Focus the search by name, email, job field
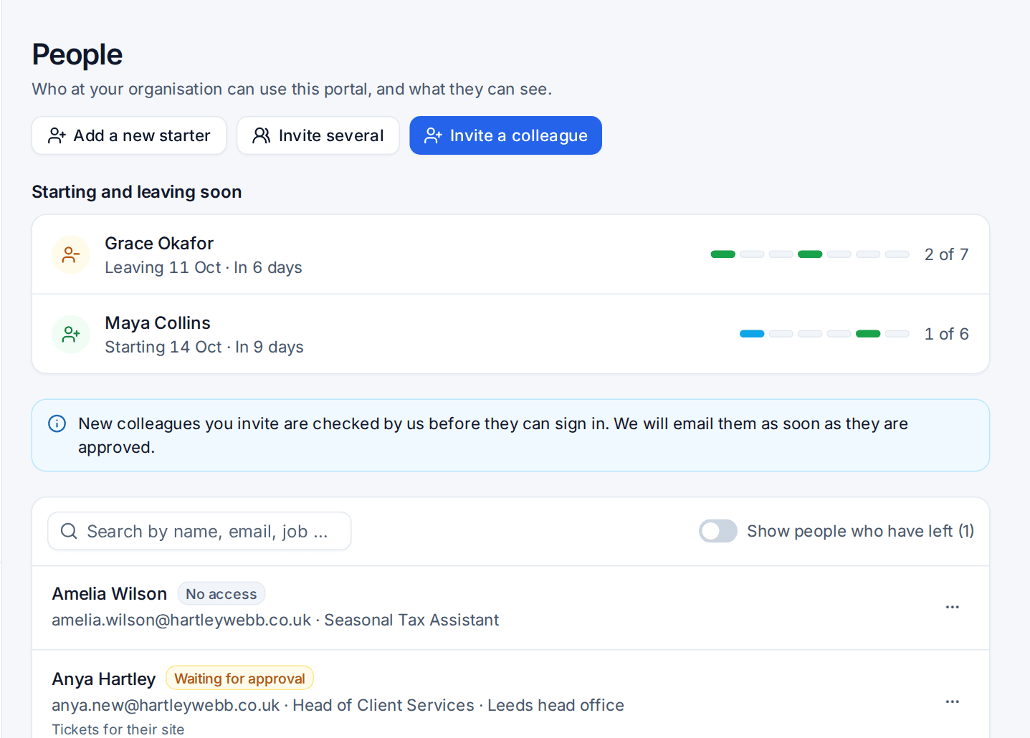 [x=199, y=531]
